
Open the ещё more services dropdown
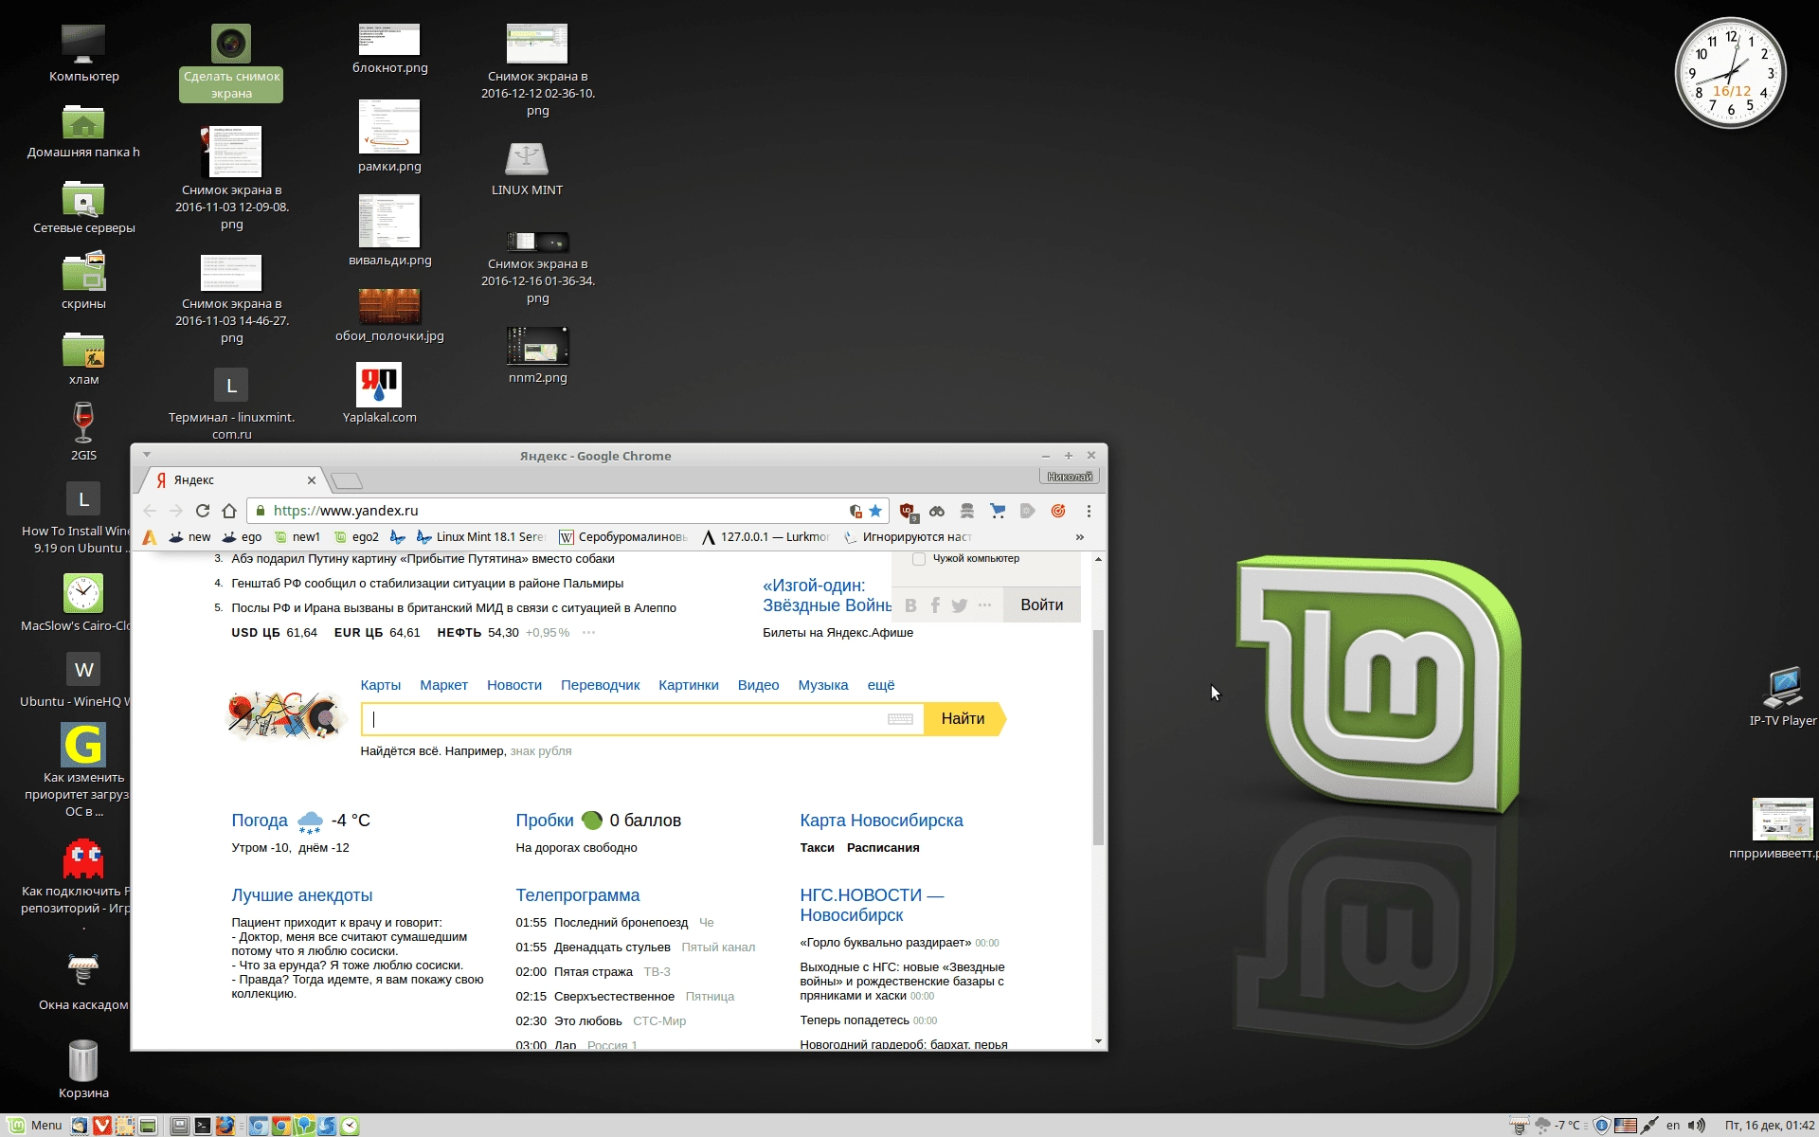point(880,685)
